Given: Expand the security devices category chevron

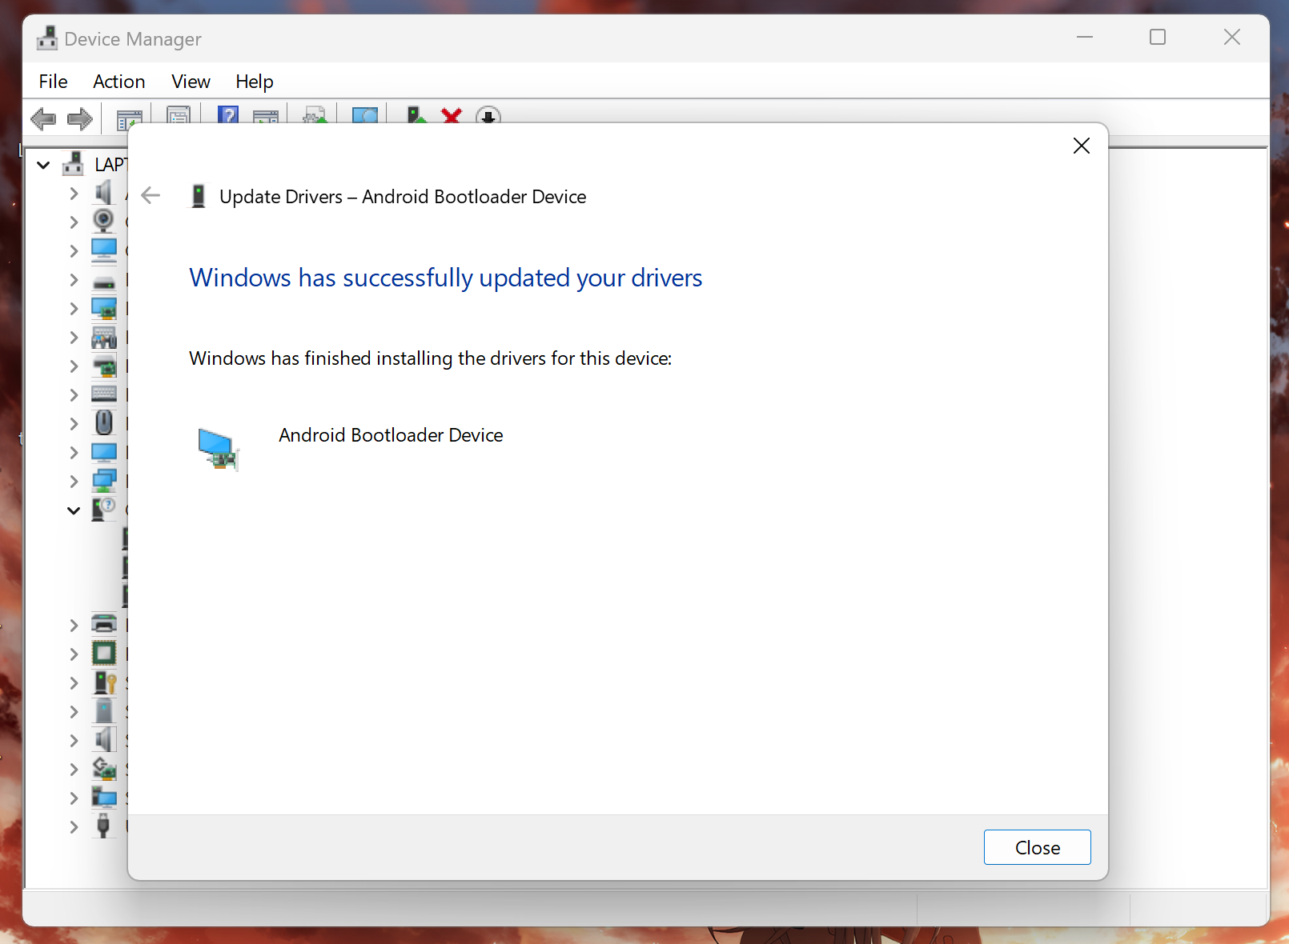Looking at the screenshot, I should (x=74, y=683).
